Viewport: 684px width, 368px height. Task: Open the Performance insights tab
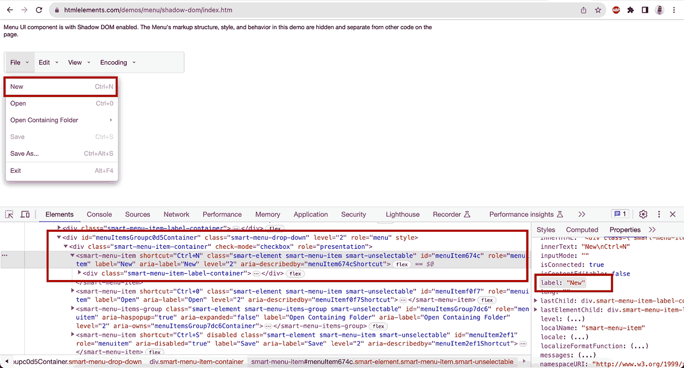point(526,214)
